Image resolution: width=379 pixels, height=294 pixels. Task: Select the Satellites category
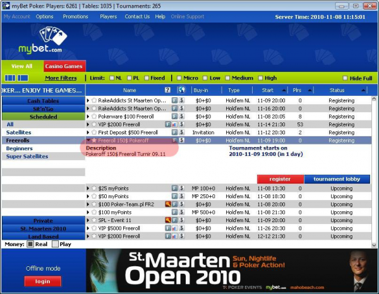(x=18, y=132)
